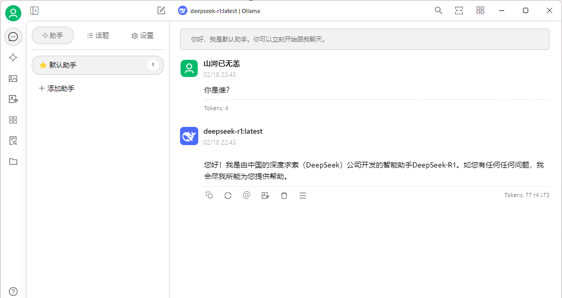Viewport: 562px width, 298px height.
Task: Click the user message 你是谁?
Action: 217,90
